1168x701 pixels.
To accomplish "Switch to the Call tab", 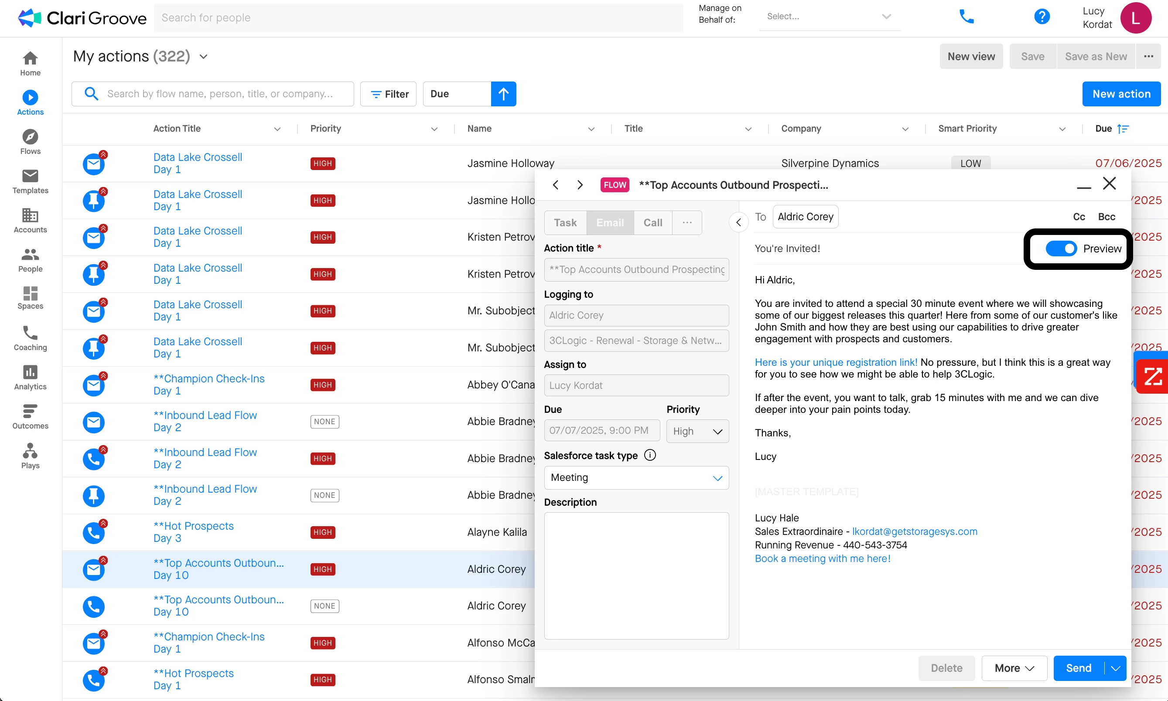I will [652, 222].
